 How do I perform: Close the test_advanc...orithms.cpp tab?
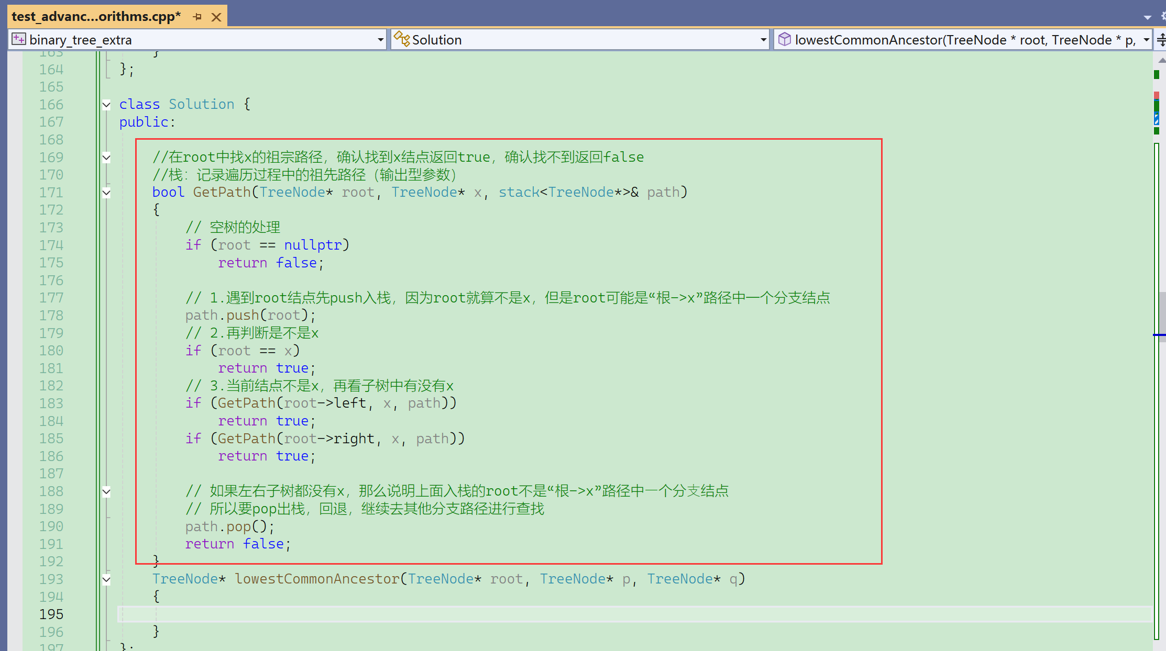point(216,17)
